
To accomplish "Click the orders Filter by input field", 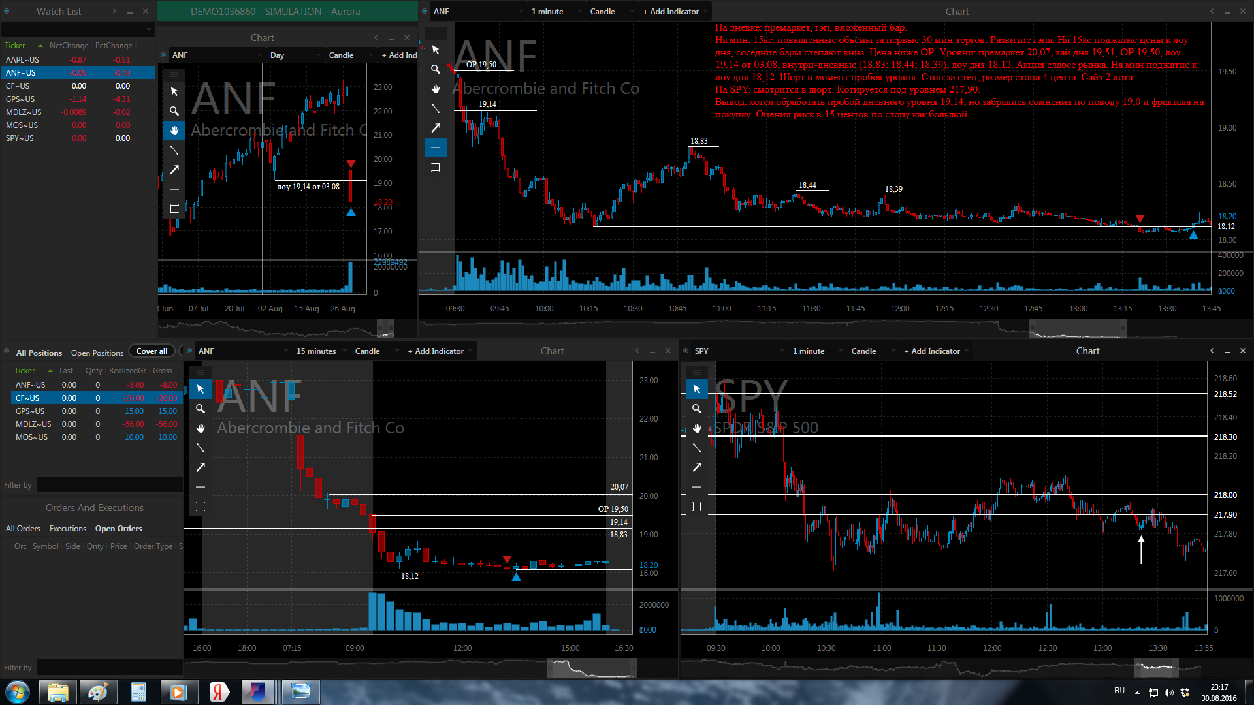I will point(109,667).
